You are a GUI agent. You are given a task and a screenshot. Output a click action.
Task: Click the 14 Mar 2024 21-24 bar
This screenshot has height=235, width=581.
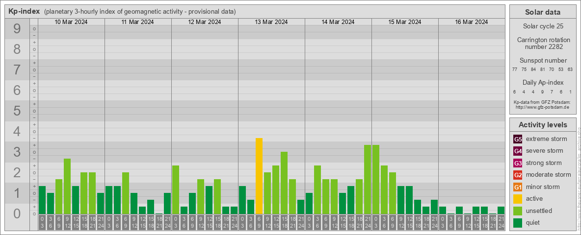pos(367,180)
